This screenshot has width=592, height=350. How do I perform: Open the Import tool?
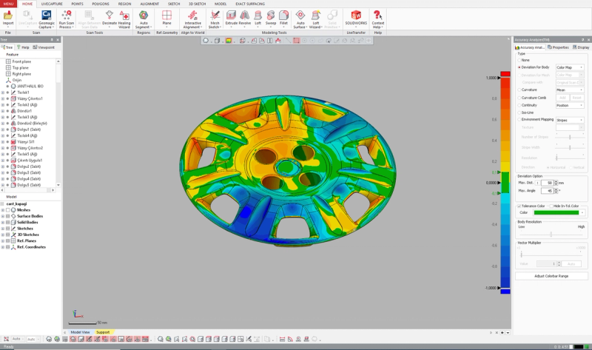8,19
